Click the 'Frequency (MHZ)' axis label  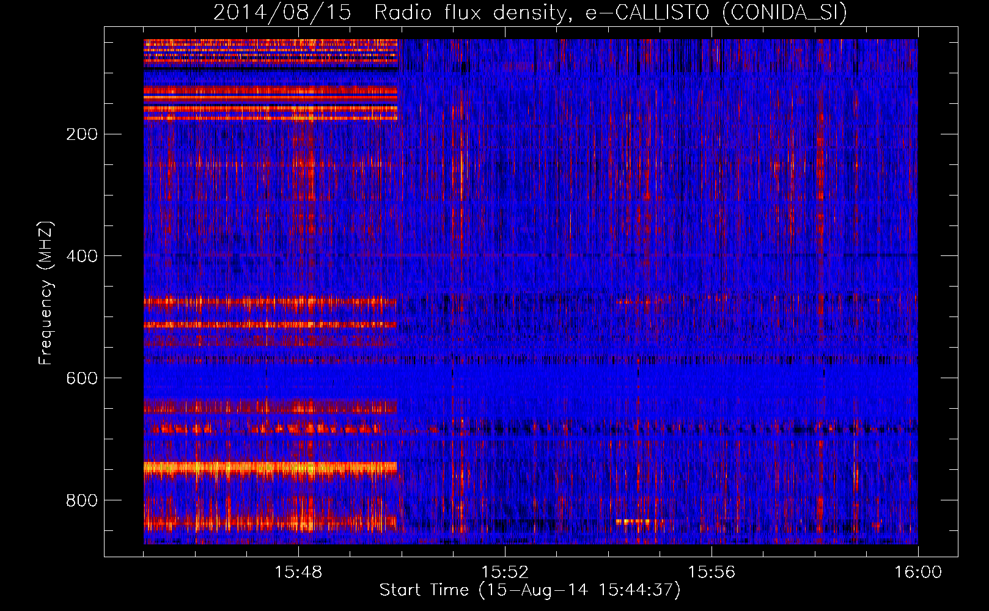45,293
